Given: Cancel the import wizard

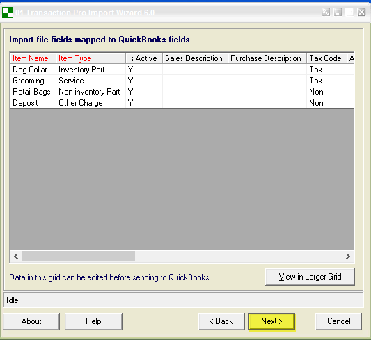Looking at the screenshot, I should click(338, 321).
